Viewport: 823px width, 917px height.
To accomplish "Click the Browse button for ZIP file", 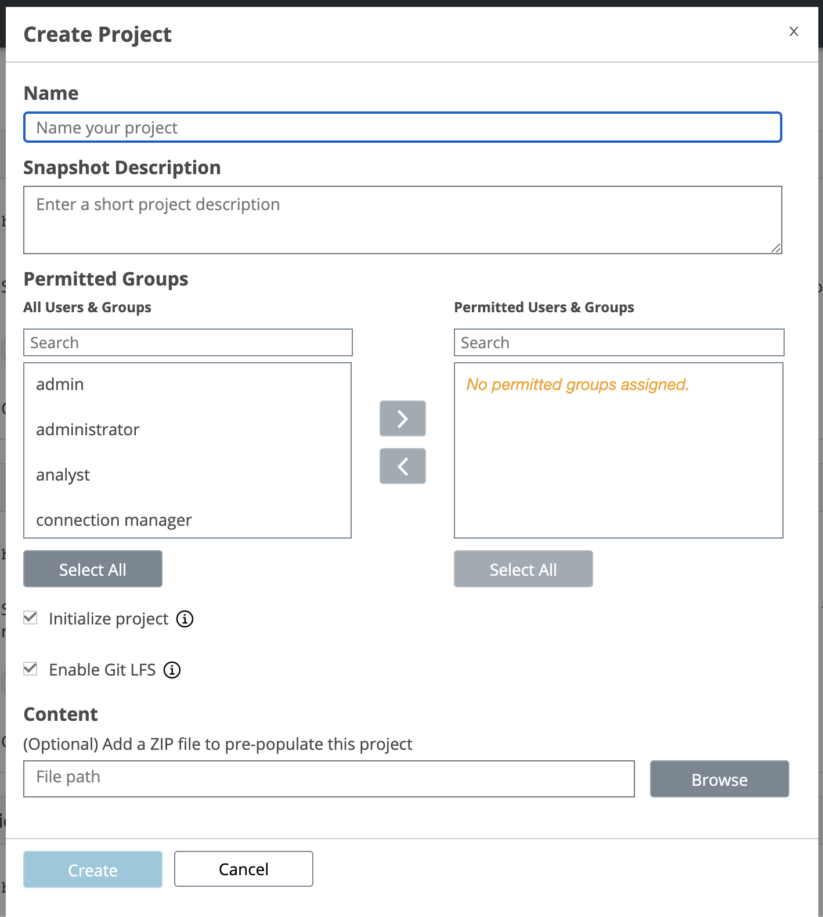I will pos(720,779).
